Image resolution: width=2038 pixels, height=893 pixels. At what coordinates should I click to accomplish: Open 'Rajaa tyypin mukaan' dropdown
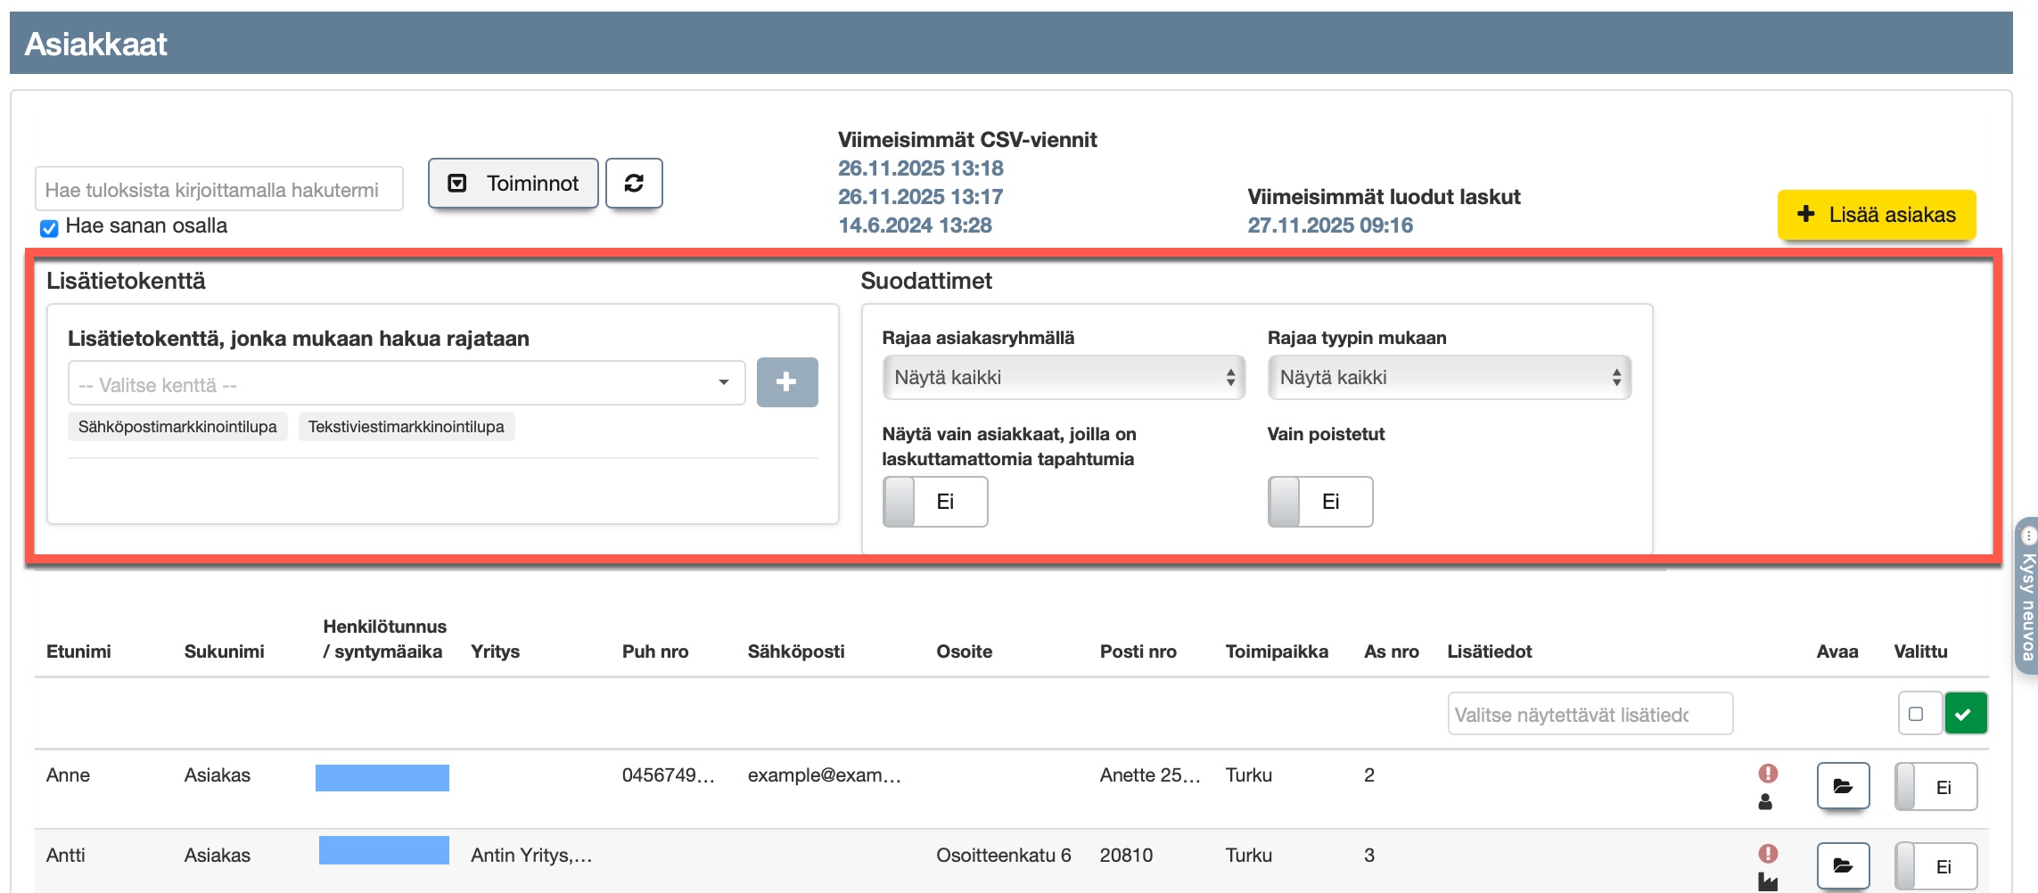click(1449, 378)
